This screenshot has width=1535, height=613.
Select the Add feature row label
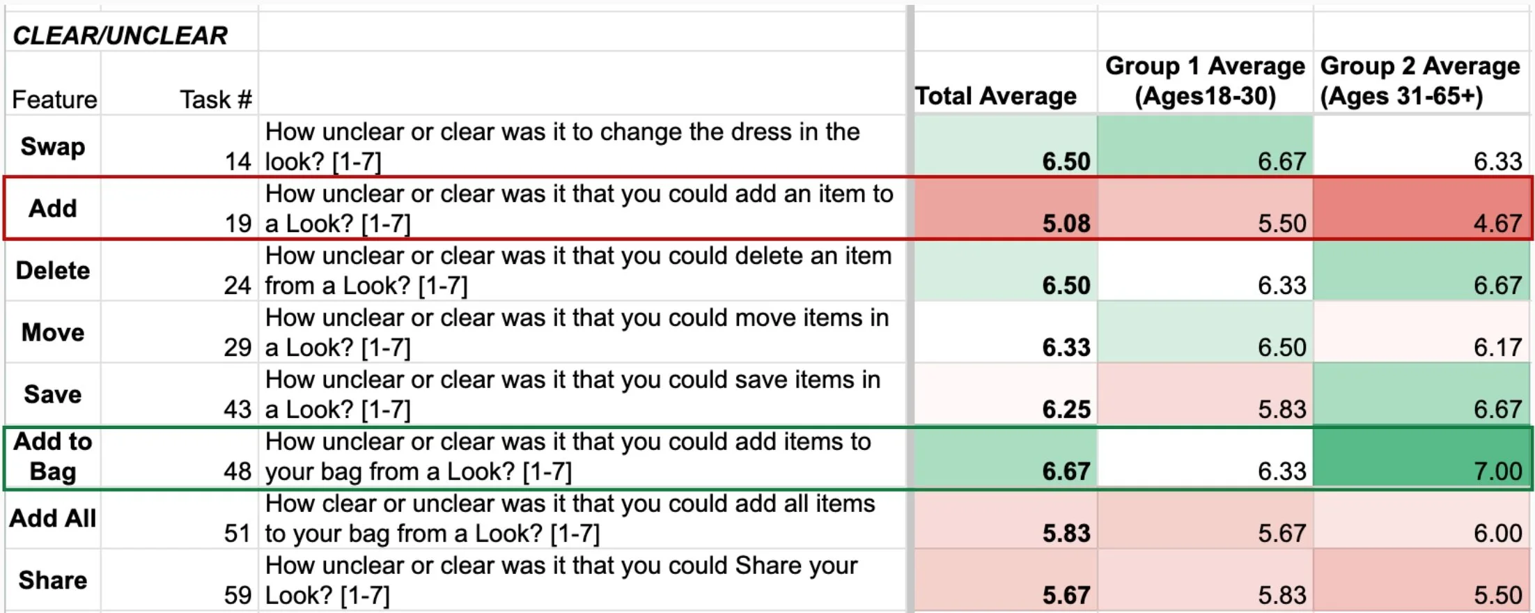point(53,208)
